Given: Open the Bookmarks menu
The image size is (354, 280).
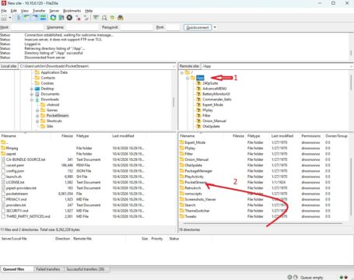Looking at the screenshot, I should click(72, 11).
